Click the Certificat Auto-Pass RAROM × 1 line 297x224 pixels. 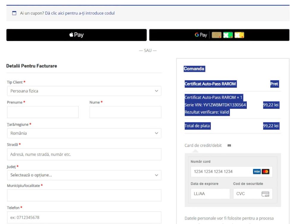pyautogui.click(x=214, y=98)
